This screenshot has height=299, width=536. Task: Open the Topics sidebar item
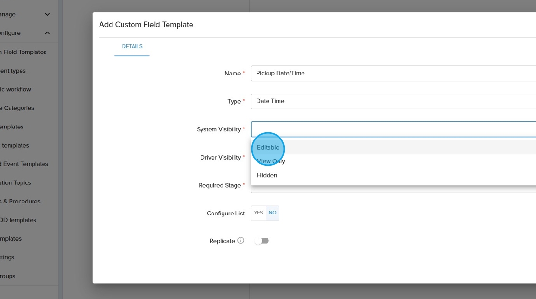click(16, 182)
